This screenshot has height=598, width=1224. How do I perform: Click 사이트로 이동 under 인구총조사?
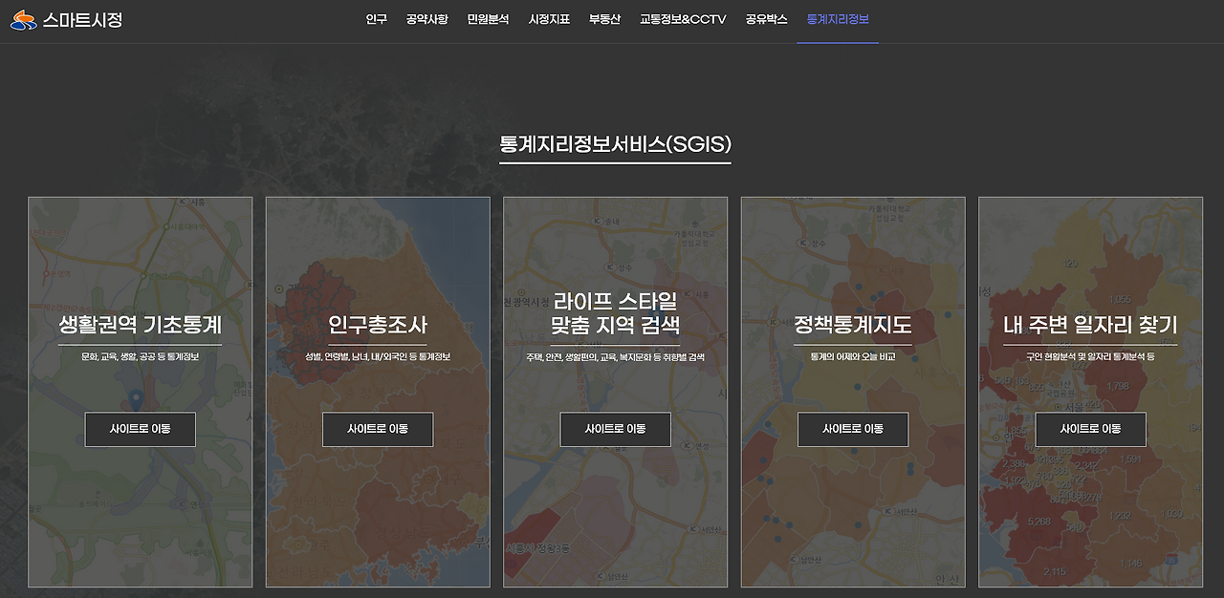click(378, 429)
